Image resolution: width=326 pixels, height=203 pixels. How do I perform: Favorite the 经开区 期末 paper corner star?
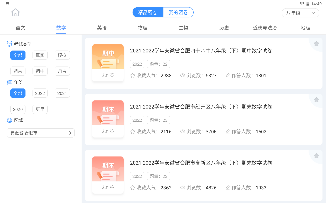click(317, 100)
